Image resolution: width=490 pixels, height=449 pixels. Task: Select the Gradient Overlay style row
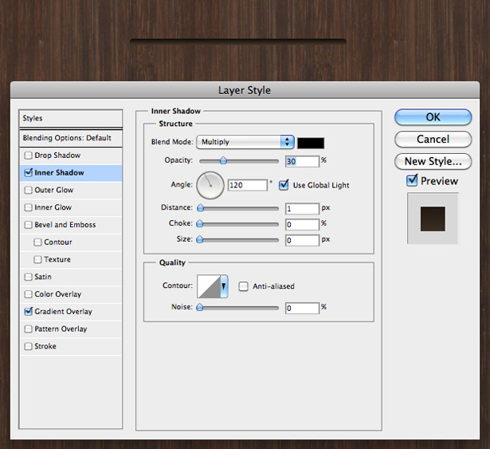71,311
